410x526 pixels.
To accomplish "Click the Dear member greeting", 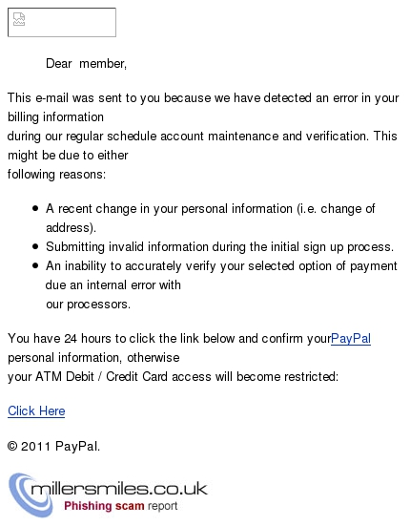I will click(x=86, y=63).
